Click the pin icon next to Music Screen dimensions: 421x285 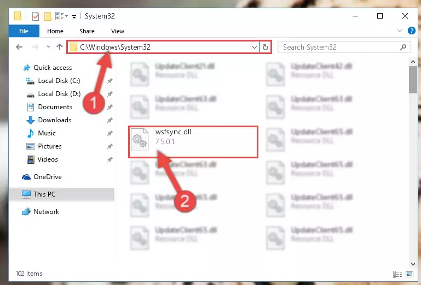pos(110,133)
